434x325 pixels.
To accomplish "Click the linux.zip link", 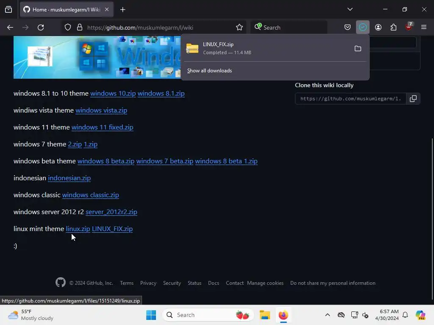I will point(78,229).
